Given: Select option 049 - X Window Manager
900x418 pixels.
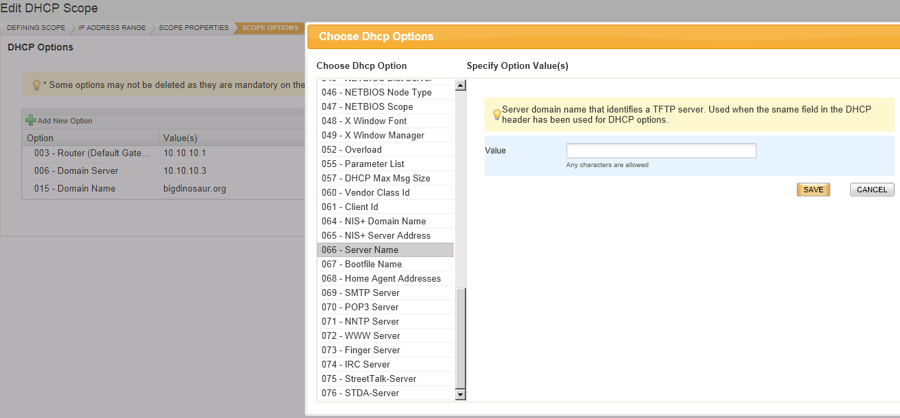Looking at the screenshot, I should (385, 135).
